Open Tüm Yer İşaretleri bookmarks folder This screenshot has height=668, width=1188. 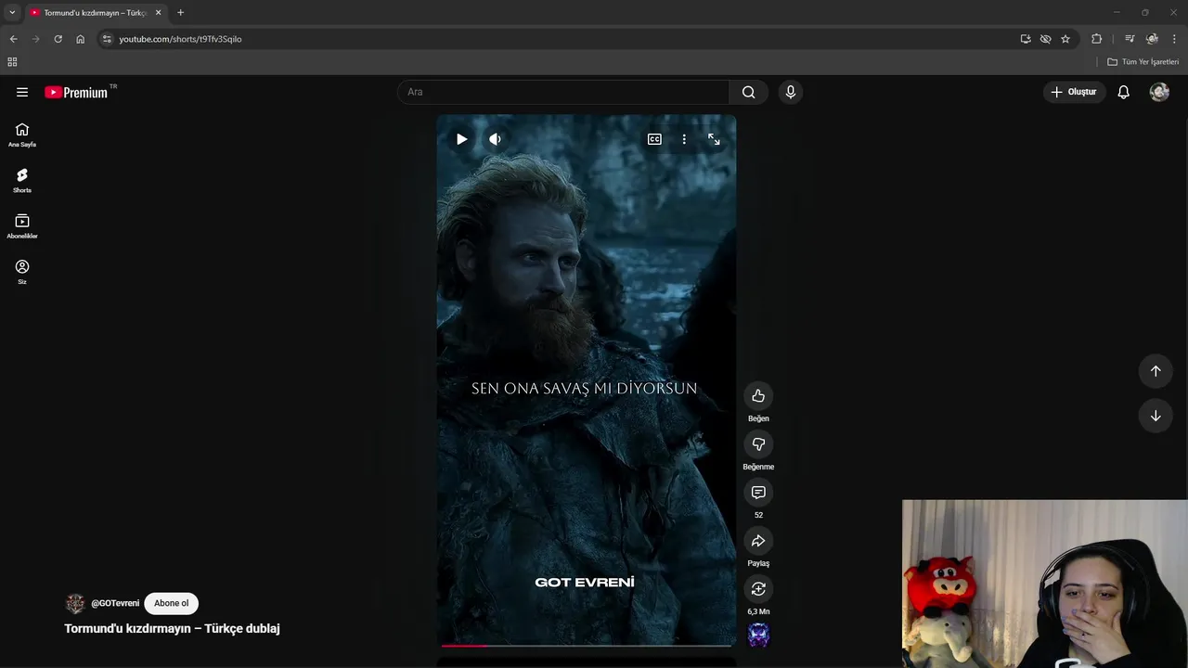1143,62
